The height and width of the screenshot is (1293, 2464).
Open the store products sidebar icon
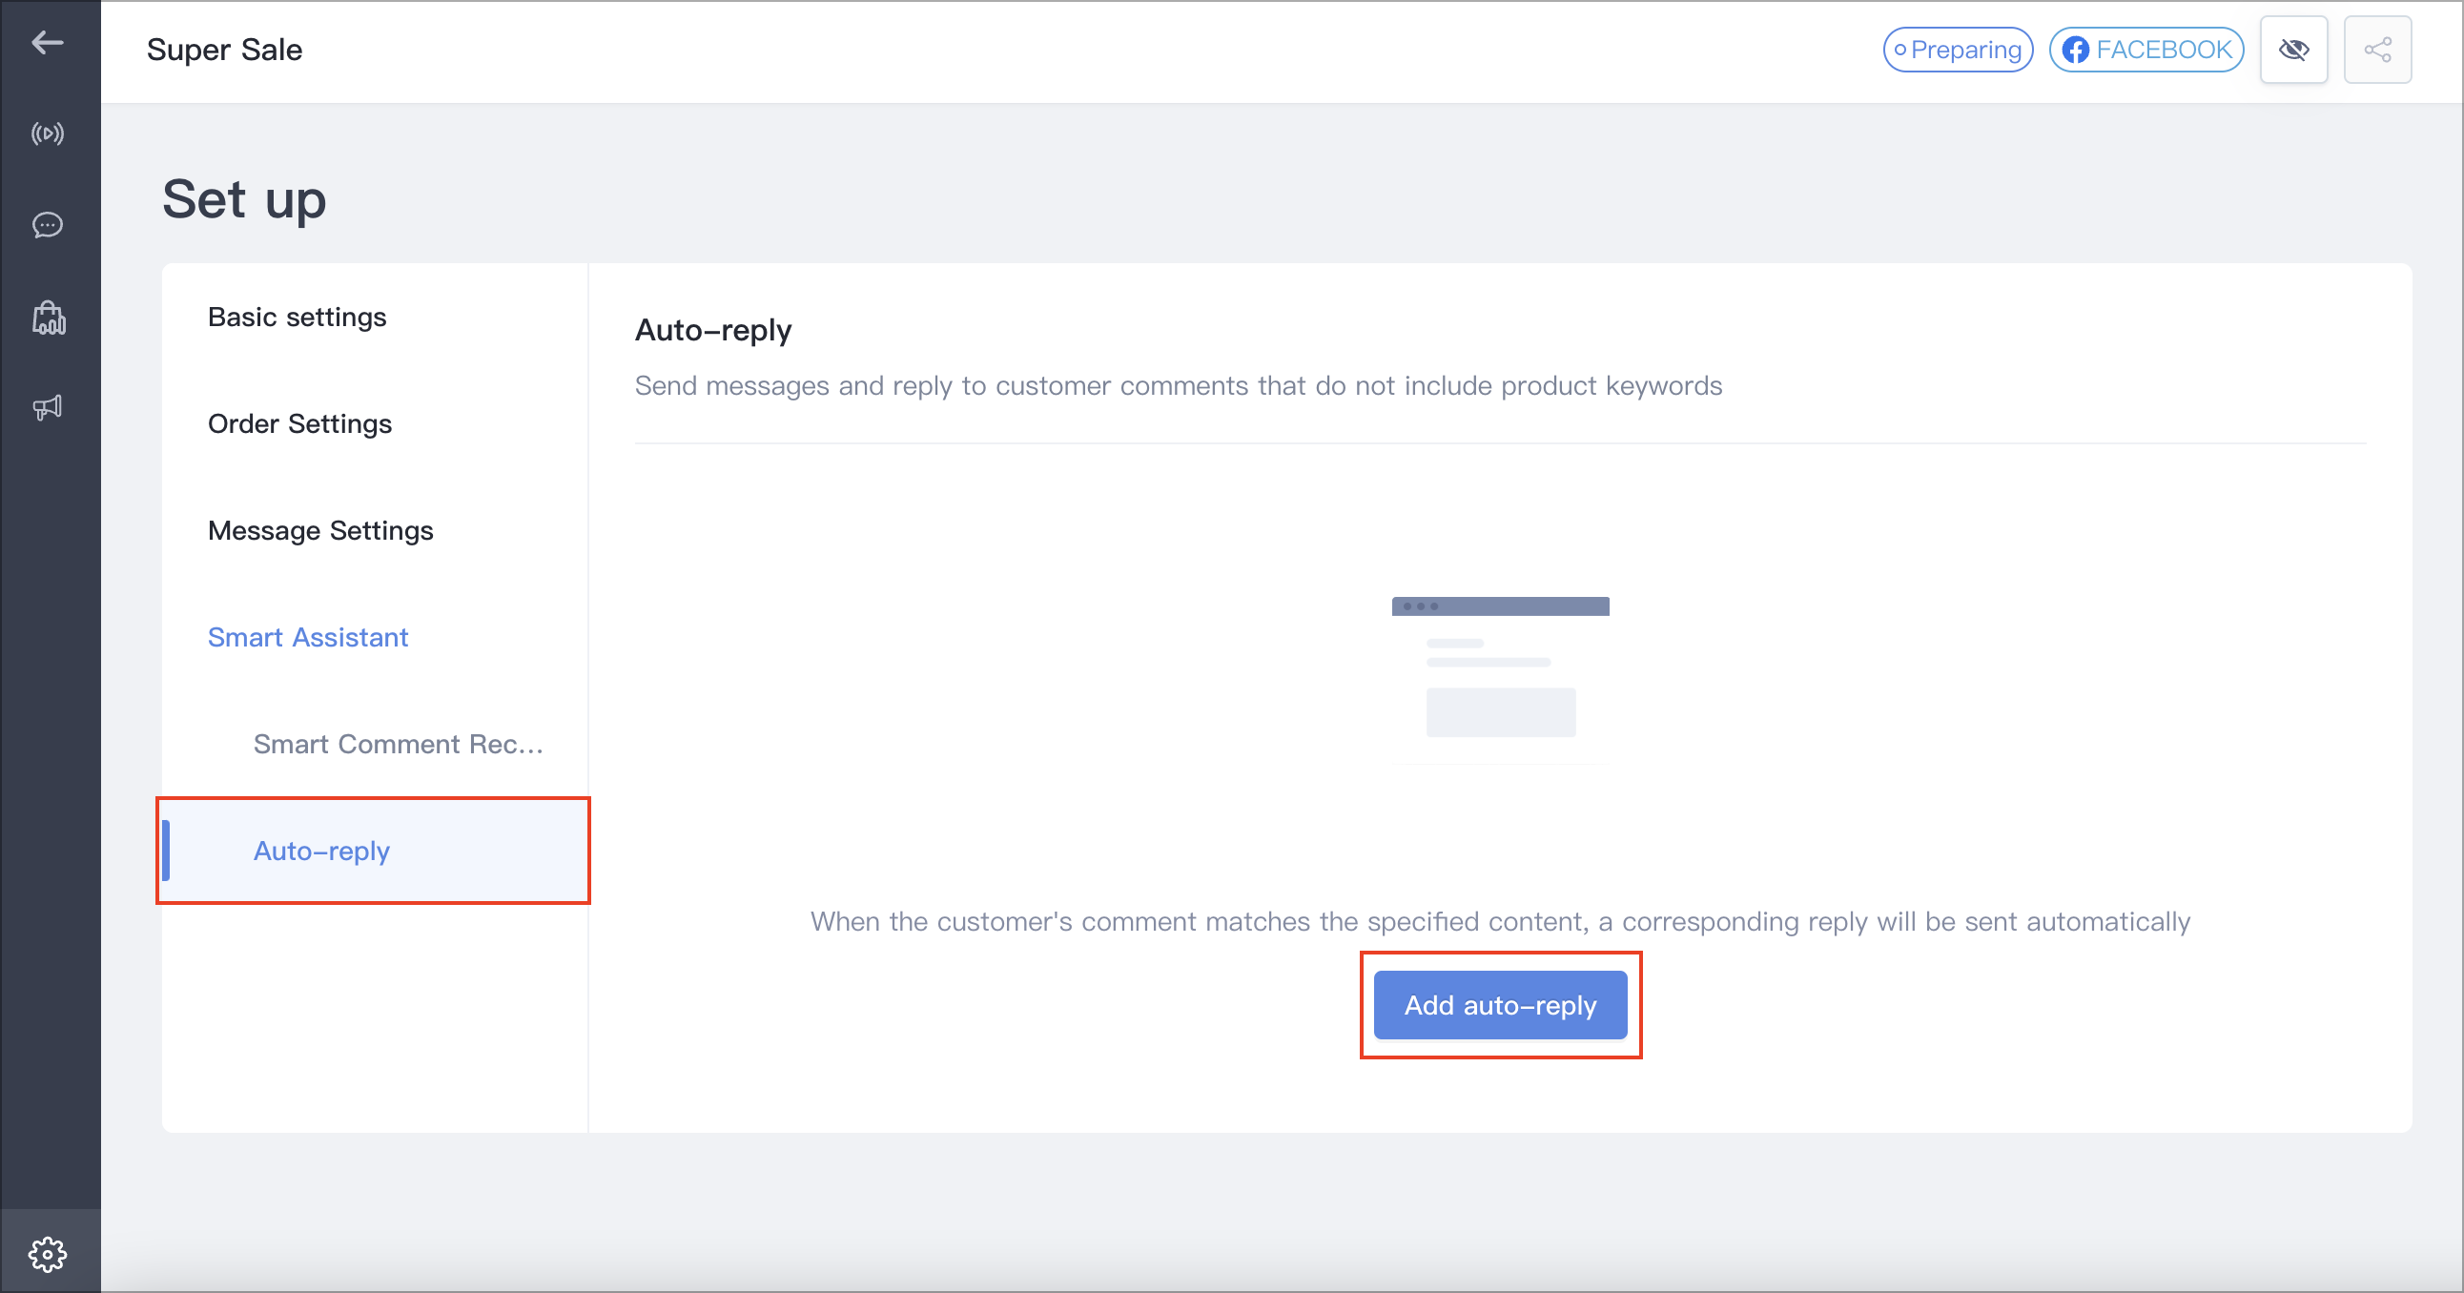coord(48,318)
